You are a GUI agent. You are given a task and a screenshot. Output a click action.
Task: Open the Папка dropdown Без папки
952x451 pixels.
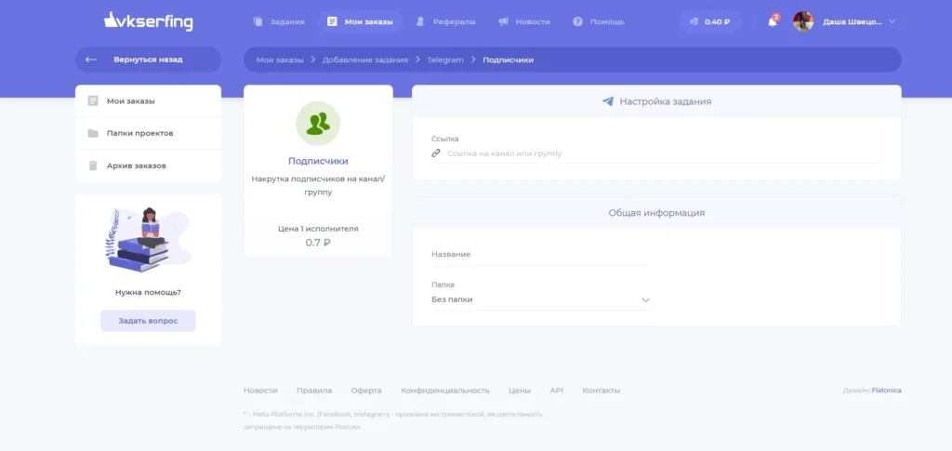click(x=540, y=299)
